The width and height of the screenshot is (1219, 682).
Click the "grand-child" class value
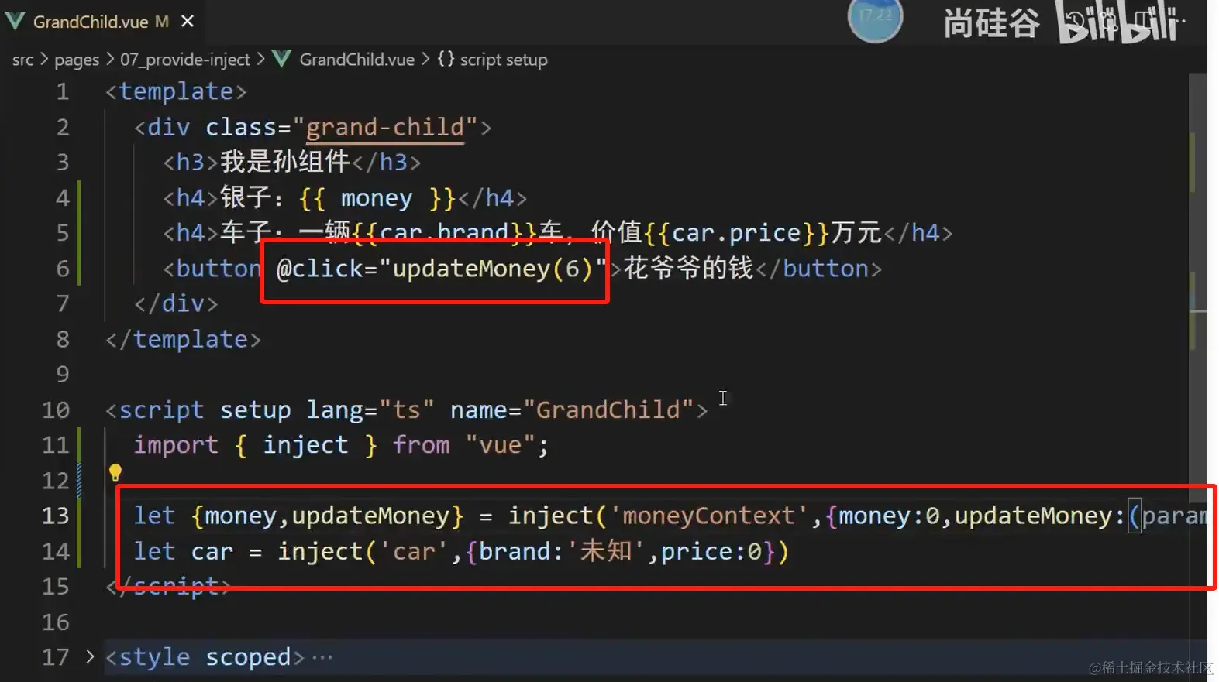(385, 127)
